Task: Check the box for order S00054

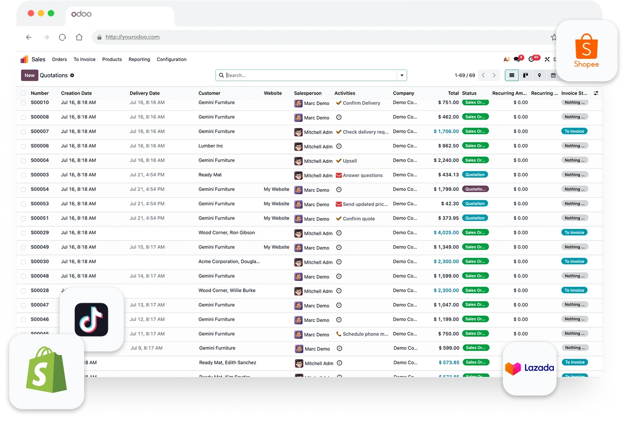Action: pyautogui.click(x=24, y=190)
